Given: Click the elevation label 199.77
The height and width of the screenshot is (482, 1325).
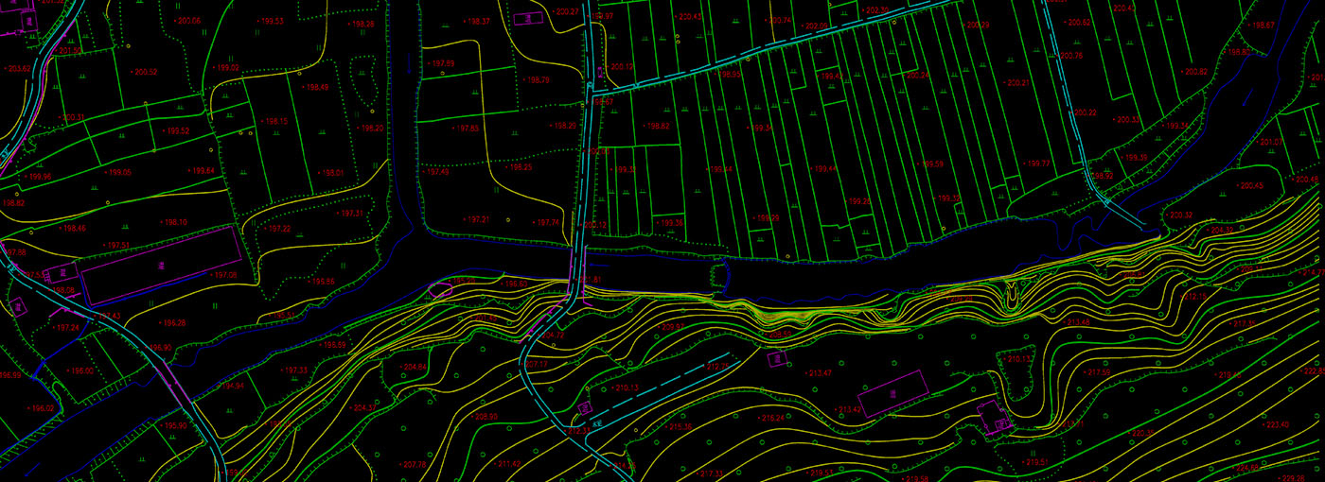Looking at the screenshot, I should click(1037, 164).
